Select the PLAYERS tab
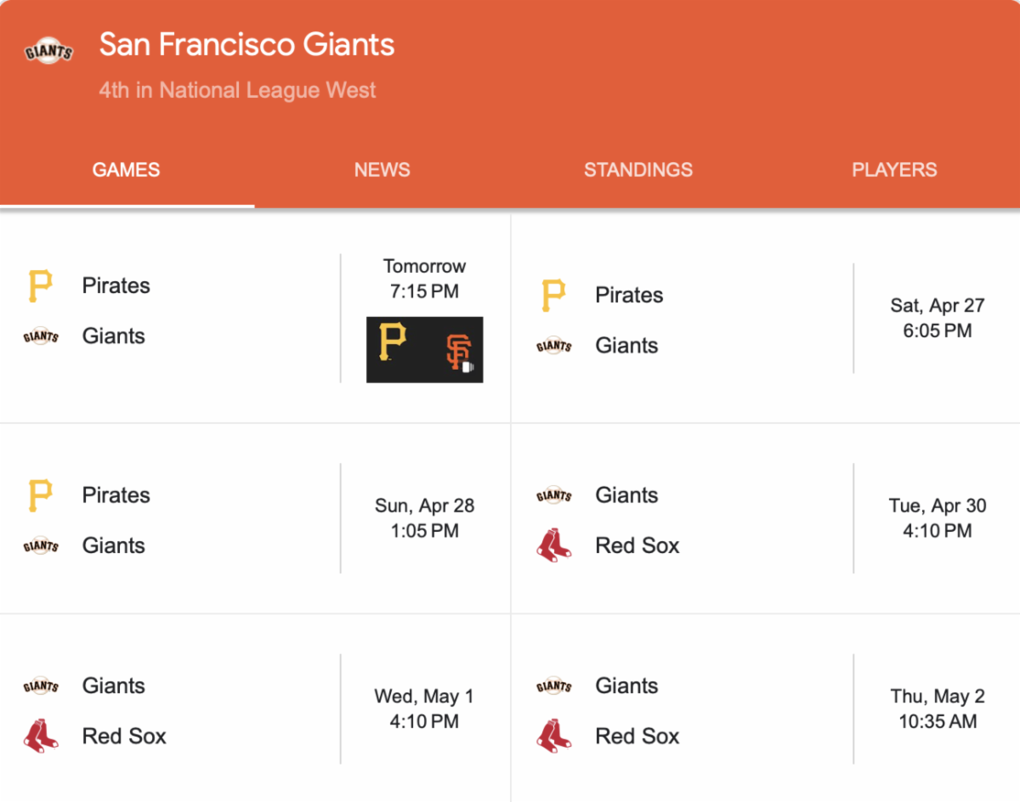1020x802 pixels. 894,169
